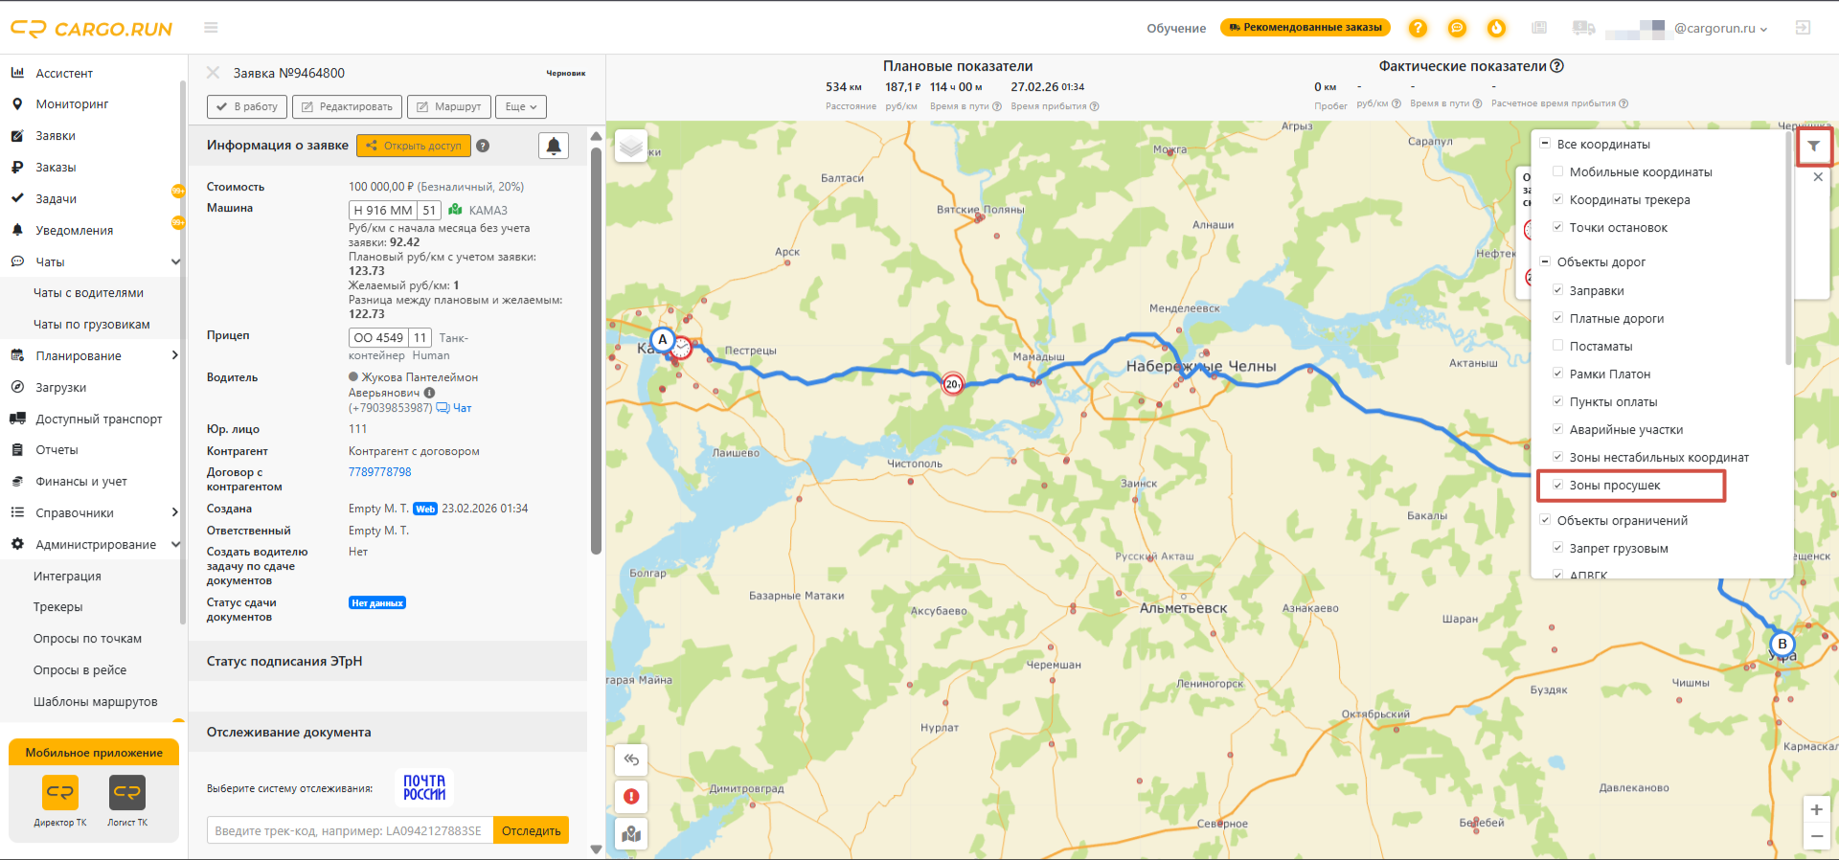Open help icon next to Открыть доступ
This screenshot has width=1839, height=860.
click(x=483, y=146)
